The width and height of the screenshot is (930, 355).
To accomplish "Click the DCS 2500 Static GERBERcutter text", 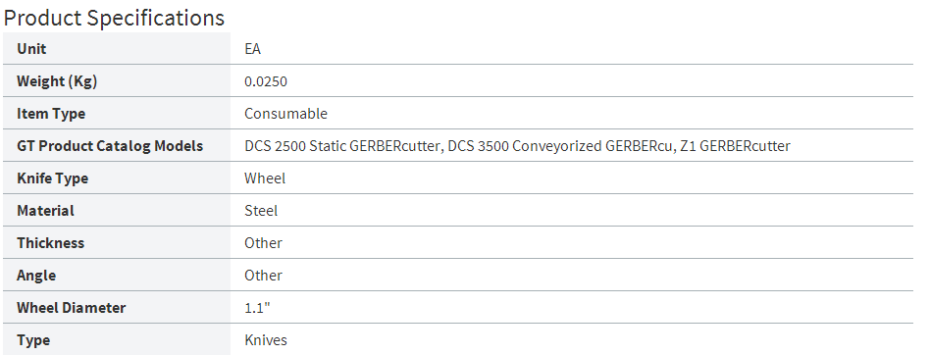I will click(x=342, y=146).
